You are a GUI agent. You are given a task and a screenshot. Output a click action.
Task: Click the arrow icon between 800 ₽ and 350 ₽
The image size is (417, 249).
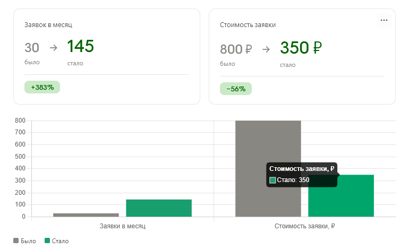[266, 49]
